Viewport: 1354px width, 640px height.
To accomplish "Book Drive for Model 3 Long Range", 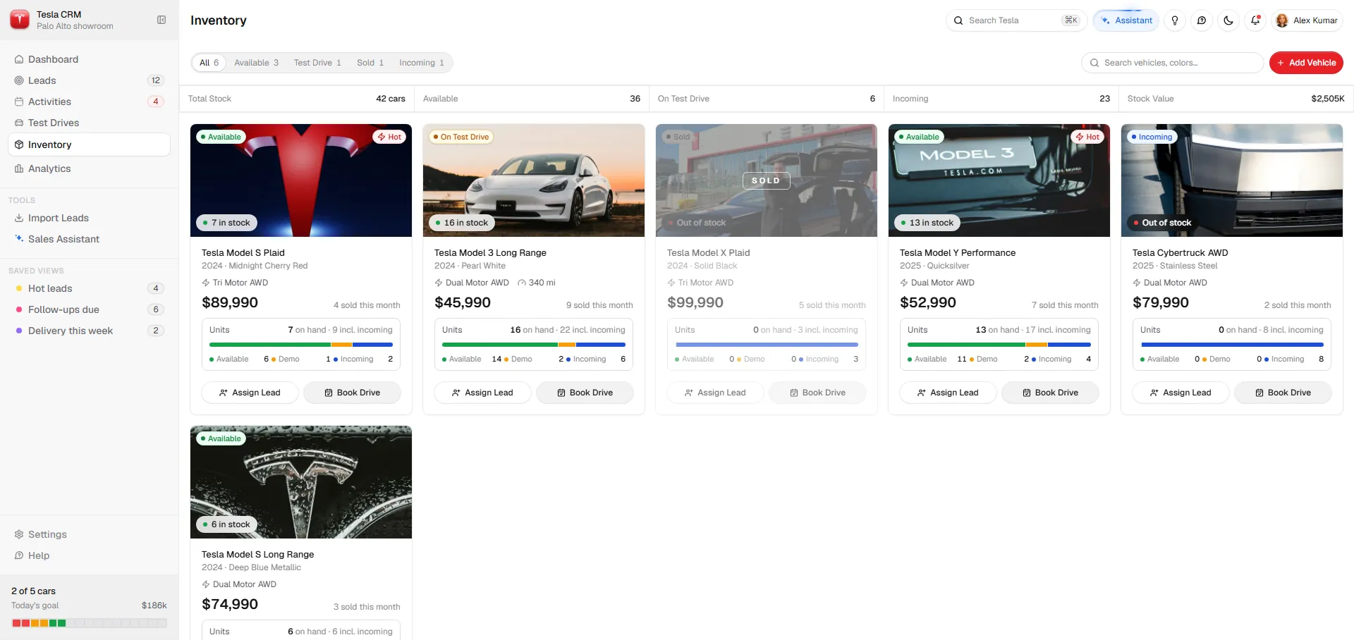I will tap(585, 393).
